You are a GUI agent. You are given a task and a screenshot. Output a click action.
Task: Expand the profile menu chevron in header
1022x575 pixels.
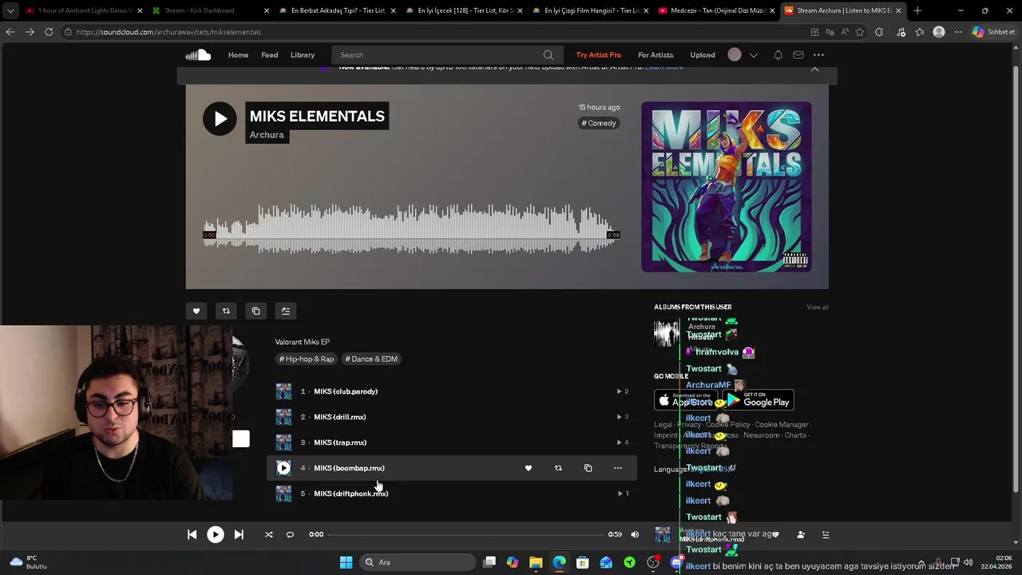click(x=753, y=55)
